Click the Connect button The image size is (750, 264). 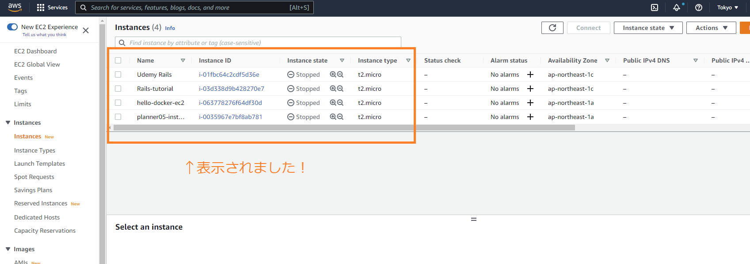point(588,28)
